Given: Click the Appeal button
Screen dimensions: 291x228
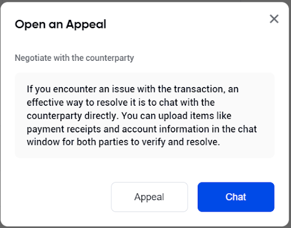Looking at the screenshot, I should tap(149, 197).
